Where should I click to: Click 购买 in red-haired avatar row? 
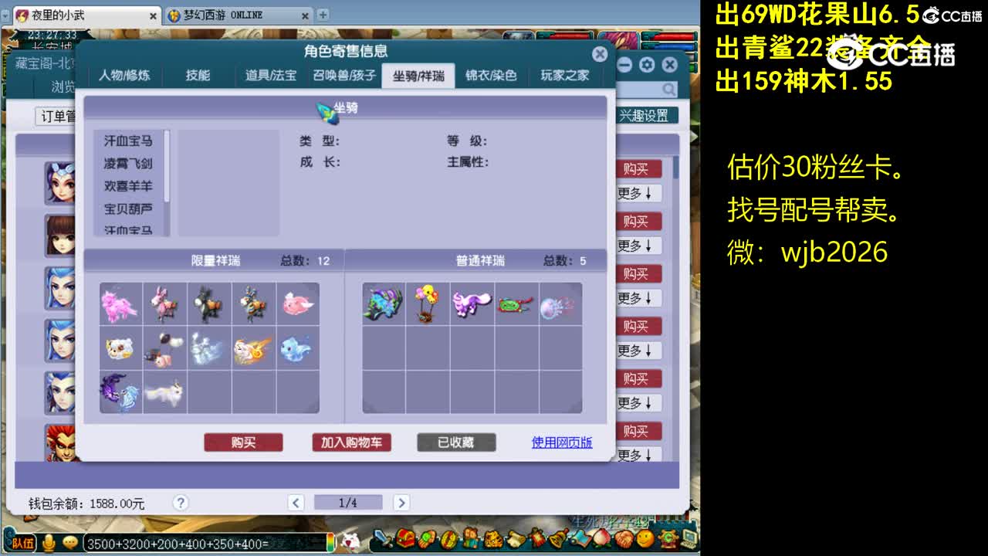tap(639, 432)
